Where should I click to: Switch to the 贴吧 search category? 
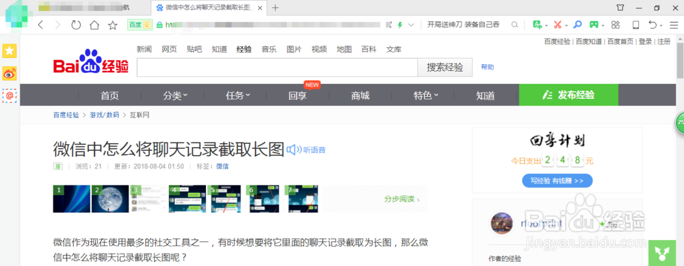pos(194,49)
